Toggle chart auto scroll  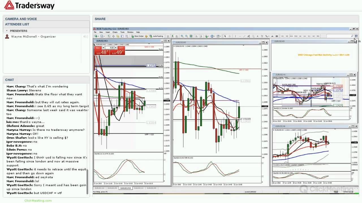click(196, 36)
